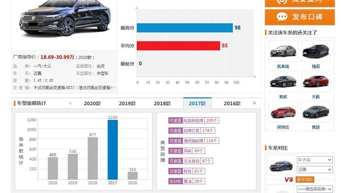
Task: Click the 车系对比 section heading
Action: (278, 148)
